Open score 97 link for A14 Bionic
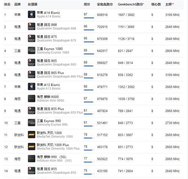188x179 pixels. coord(85,14)
